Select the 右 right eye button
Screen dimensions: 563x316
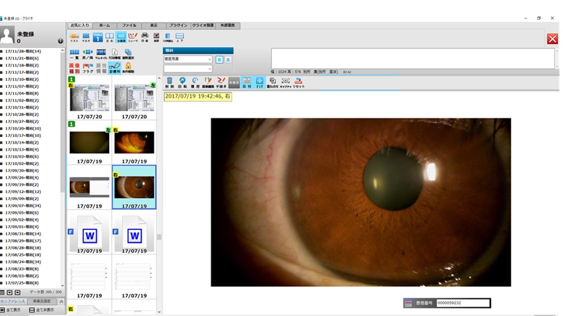pos(219,59)
